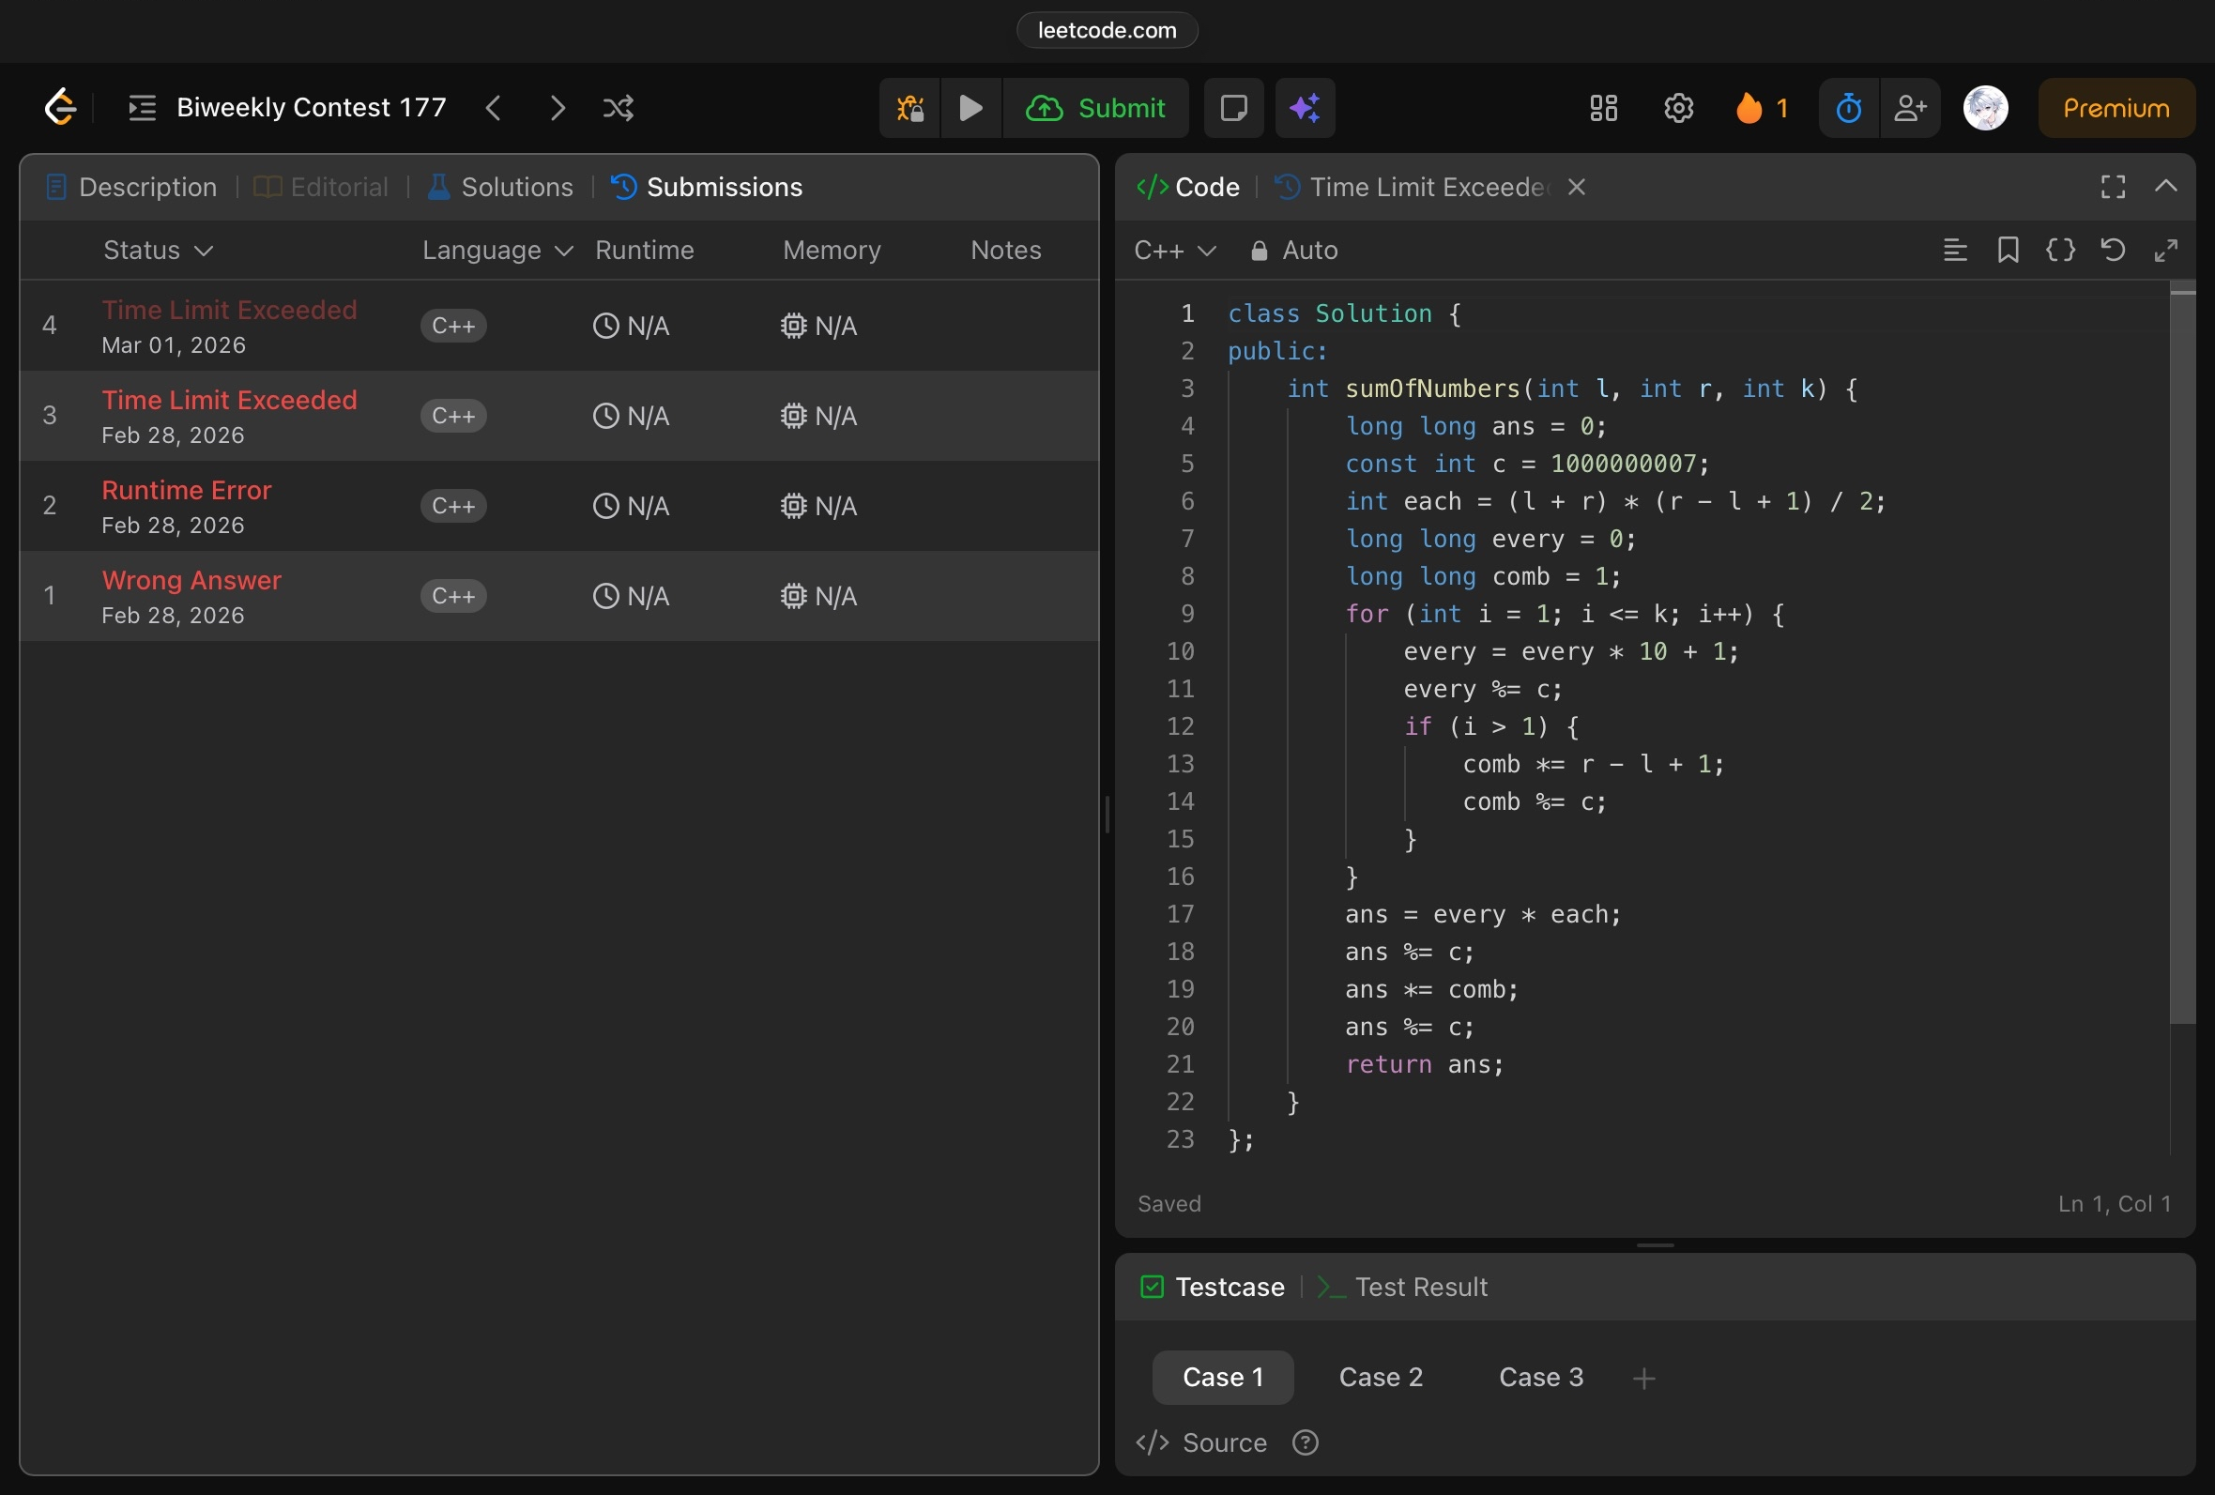Click the shuffle random problem icon

pyautogui.click(x=618, y=108)
